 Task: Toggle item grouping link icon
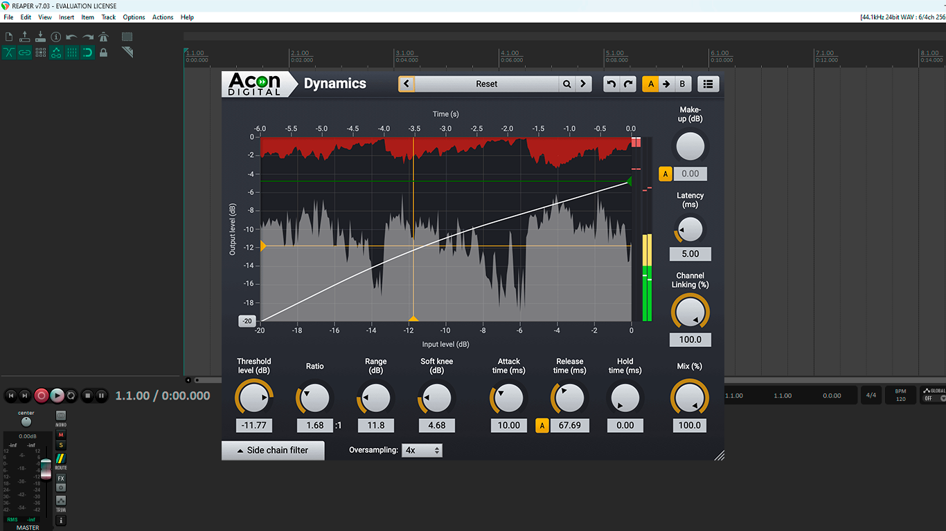[25, 53]
